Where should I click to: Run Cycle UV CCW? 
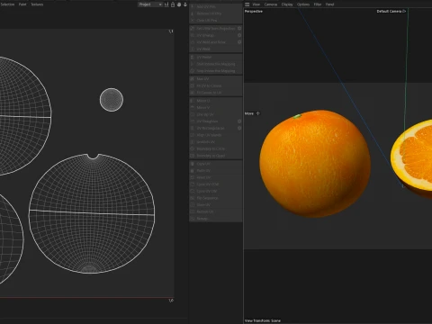(215, 184)
